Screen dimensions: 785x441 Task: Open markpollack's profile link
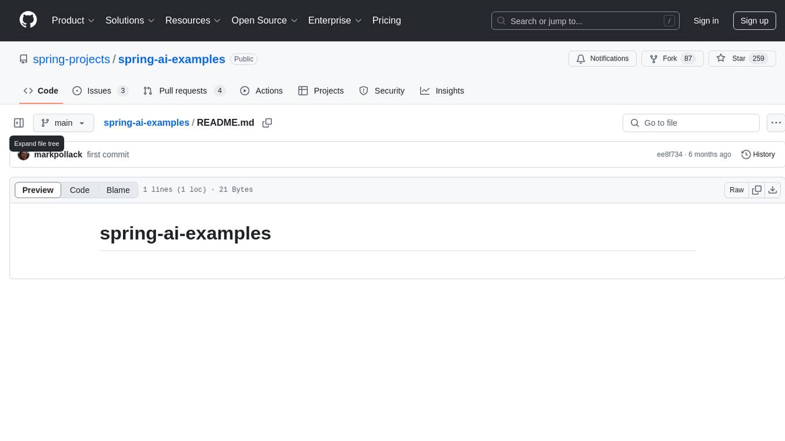pos(58,155)
